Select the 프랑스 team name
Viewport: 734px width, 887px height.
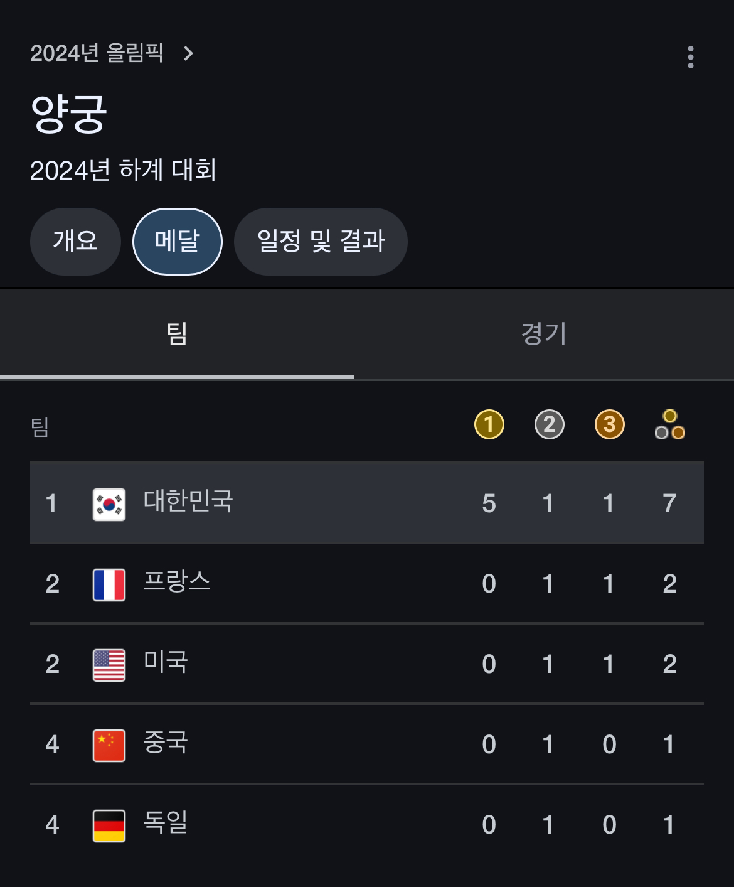[177, 582]
